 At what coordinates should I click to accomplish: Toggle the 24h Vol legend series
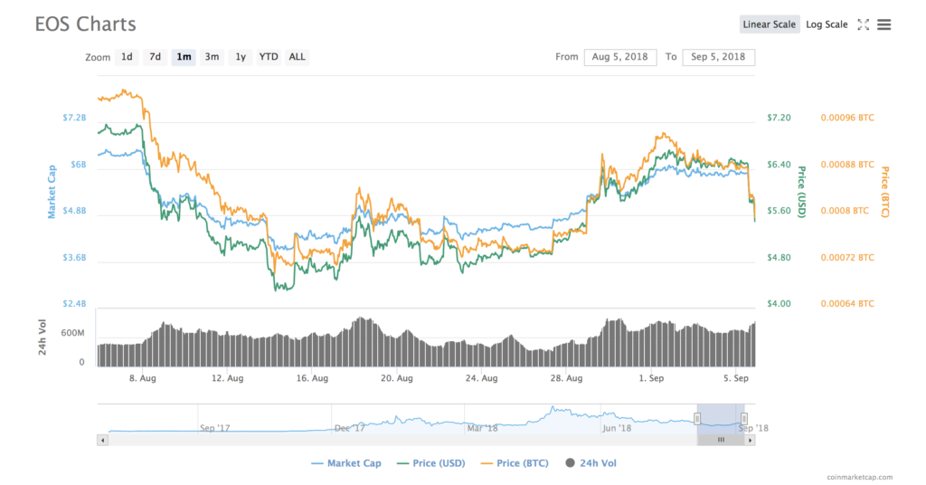(x=590, y=463)
